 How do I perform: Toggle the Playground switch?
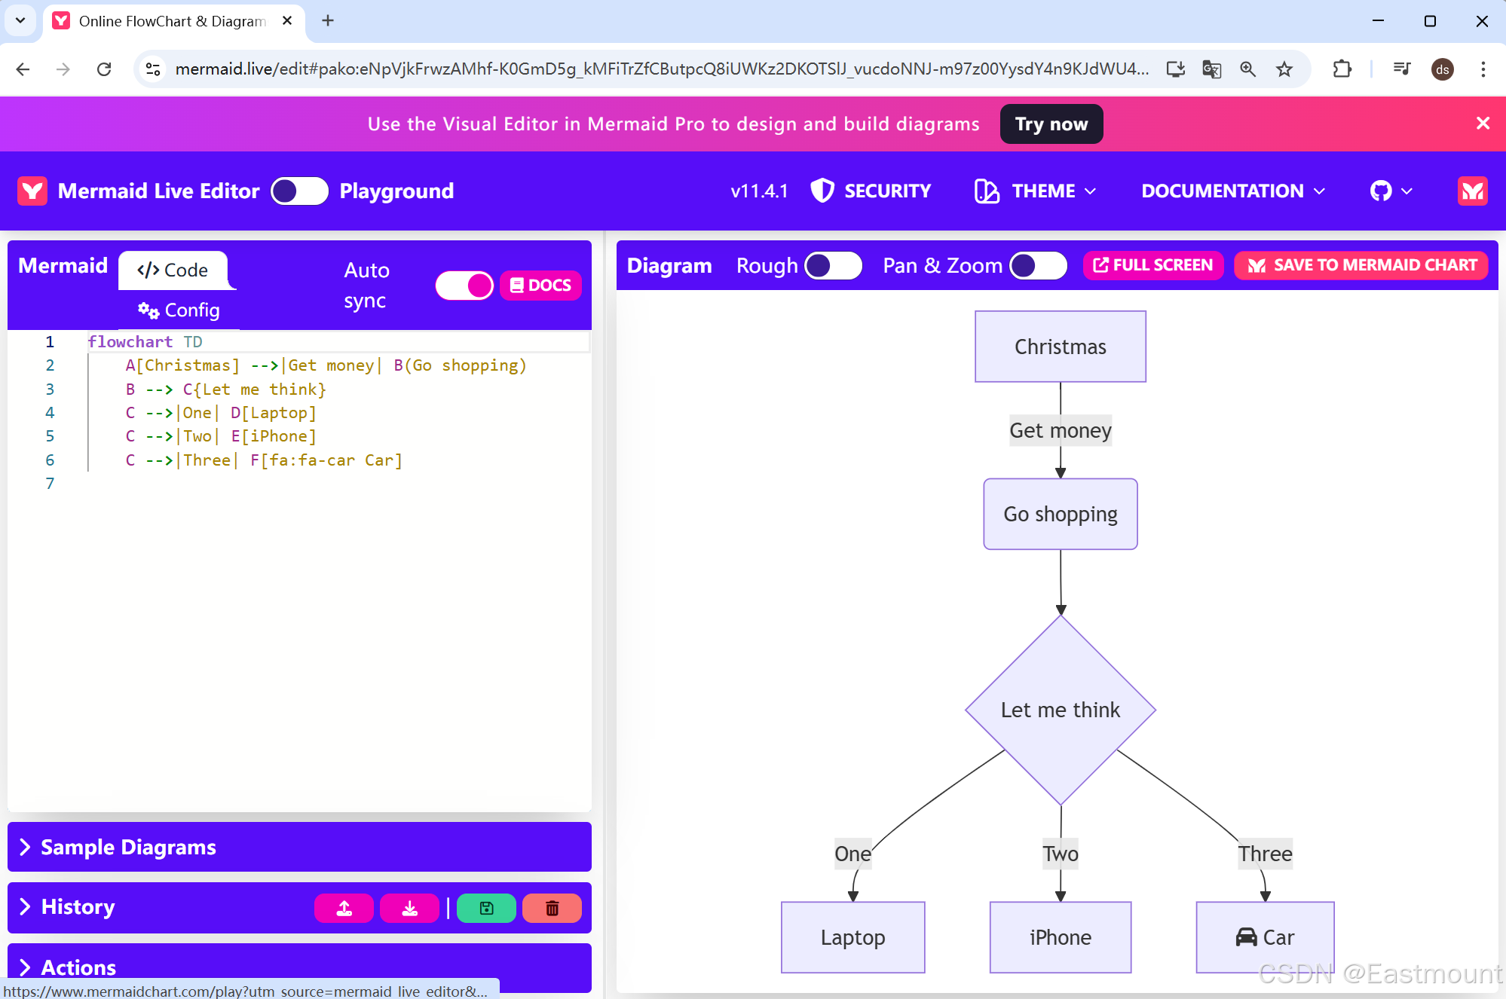pos(299,191)
